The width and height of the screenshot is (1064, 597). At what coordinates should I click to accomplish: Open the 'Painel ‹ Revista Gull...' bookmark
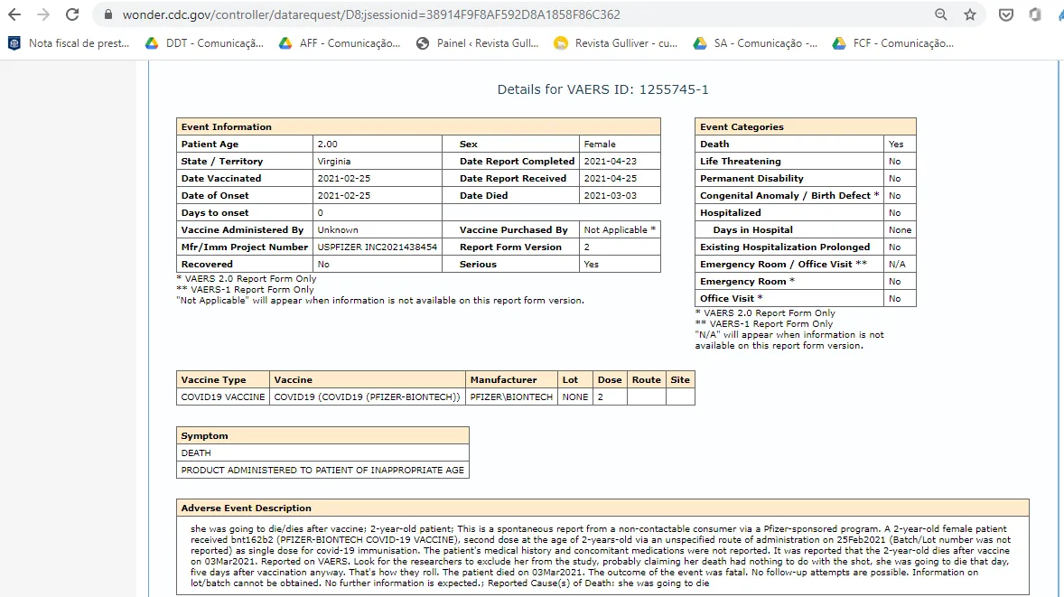[x=478, y=42]
